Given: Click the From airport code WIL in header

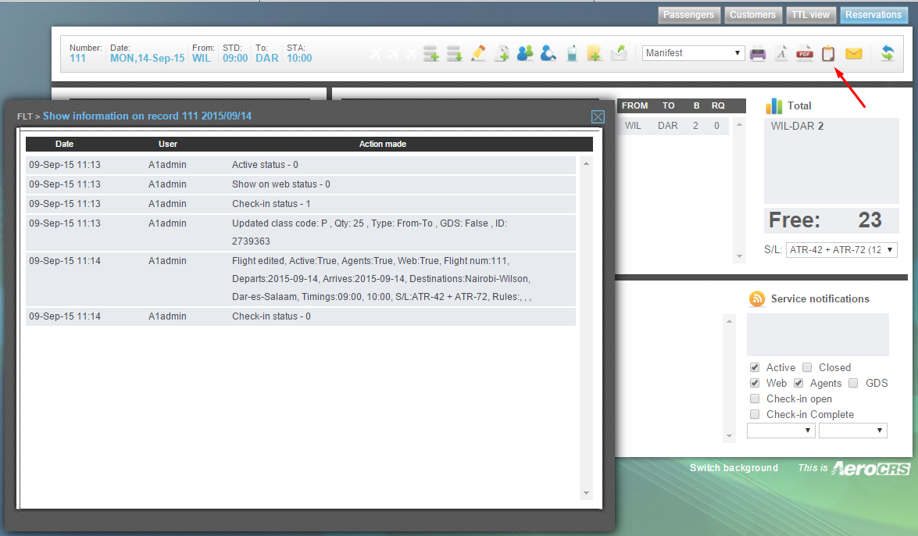Looking at the screenshot, I should [x=202, y=58].
